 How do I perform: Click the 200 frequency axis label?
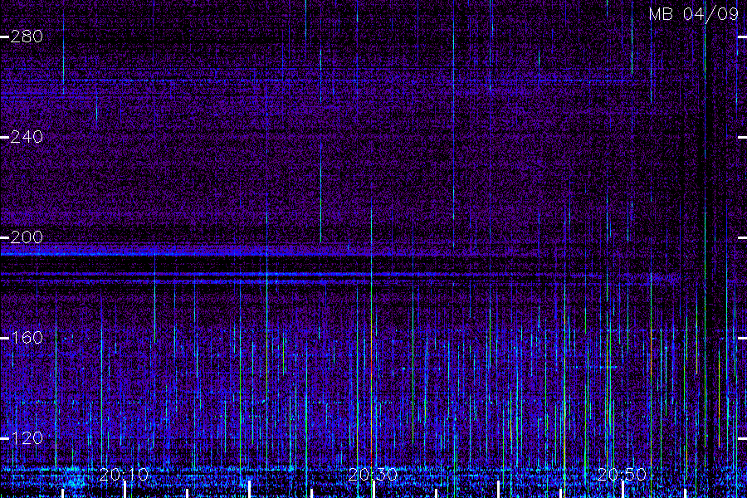pyautogui.click(x=27, y=237)
